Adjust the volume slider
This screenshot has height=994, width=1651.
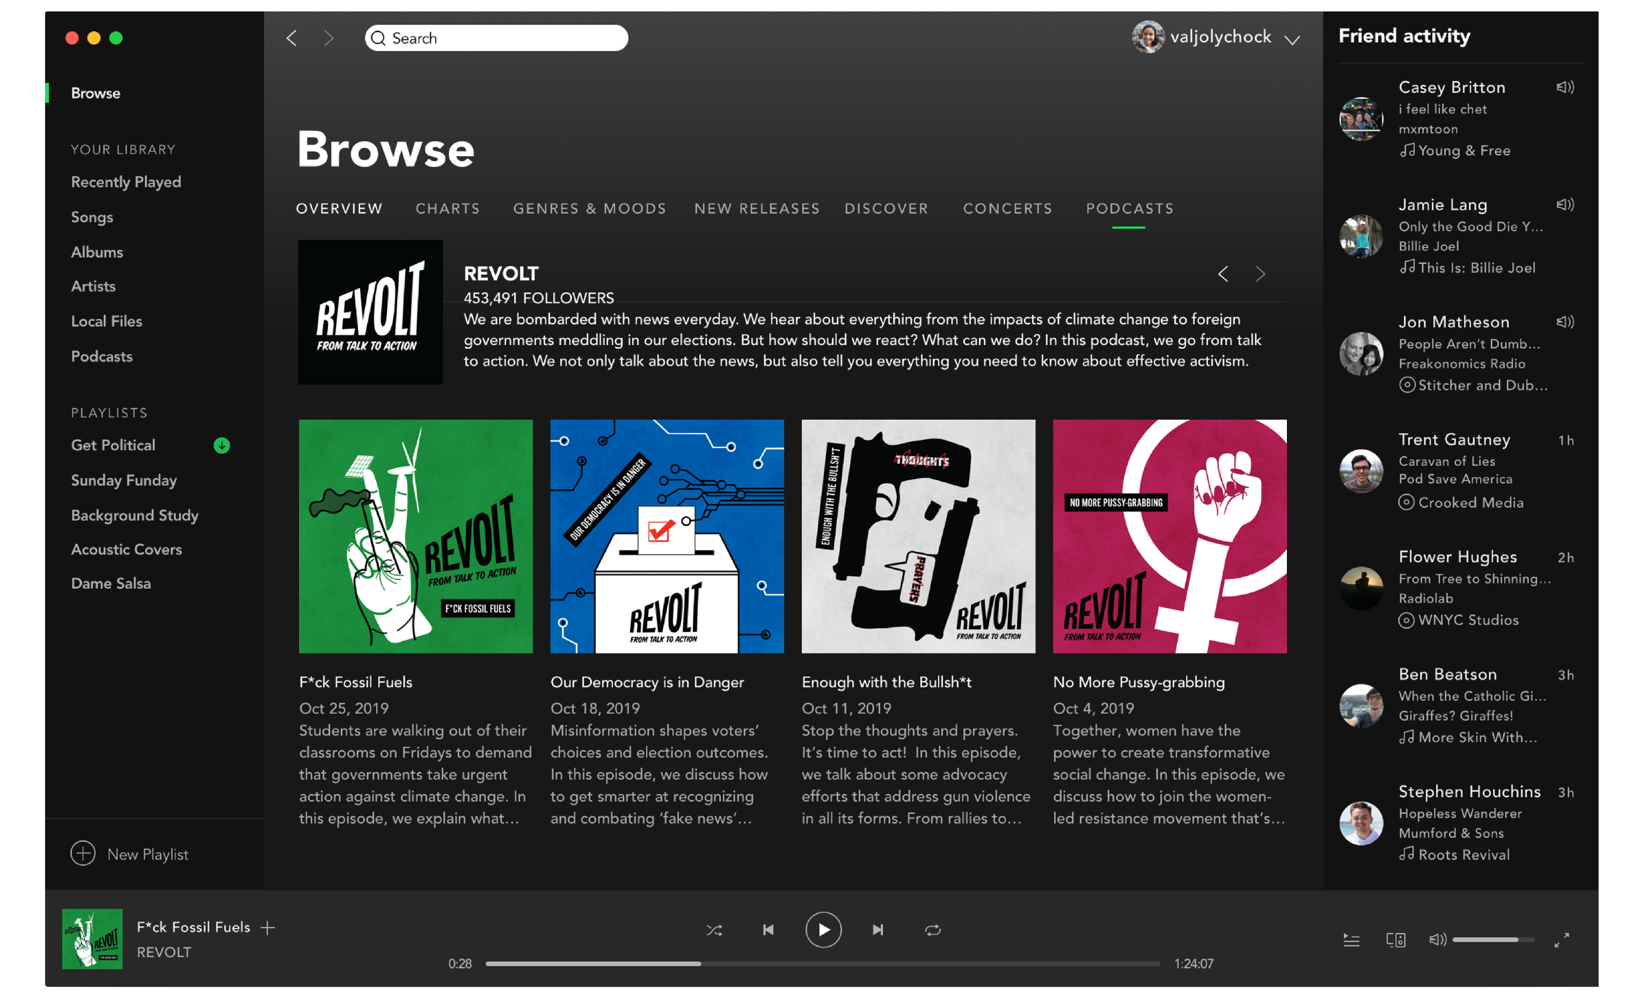[x=1493, y=940]
